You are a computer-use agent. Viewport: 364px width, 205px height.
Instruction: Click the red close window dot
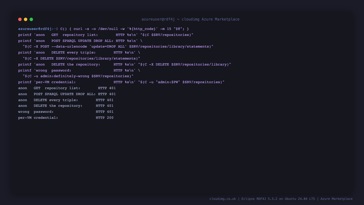pos(20,19)
